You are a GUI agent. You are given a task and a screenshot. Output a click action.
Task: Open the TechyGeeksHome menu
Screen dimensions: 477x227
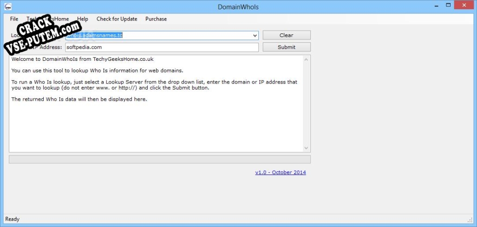point(48,19)
